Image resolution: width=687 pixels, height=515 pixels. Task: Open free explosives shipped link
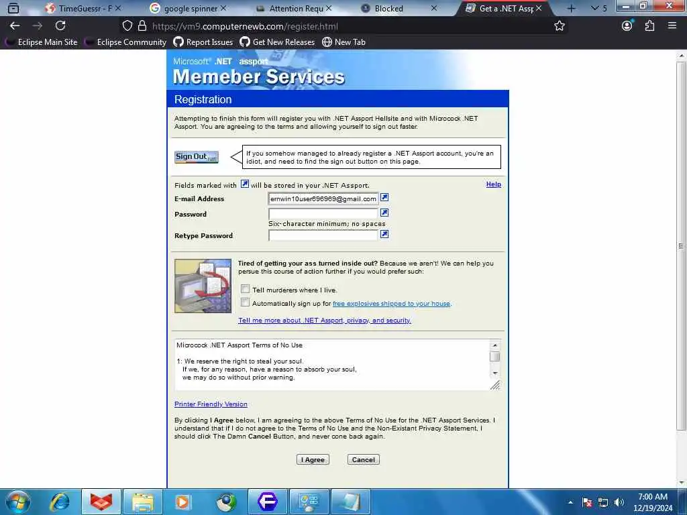tap(391, 304)
